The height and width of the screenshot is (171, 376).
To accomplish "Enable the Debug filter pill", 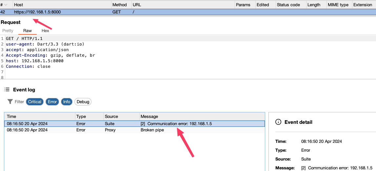I will pos(83,102).
